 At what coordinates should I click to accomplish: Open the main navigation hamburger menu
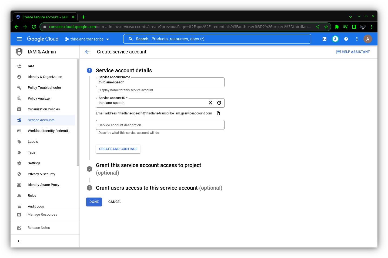pyautogui.click(x=19, y=39)
